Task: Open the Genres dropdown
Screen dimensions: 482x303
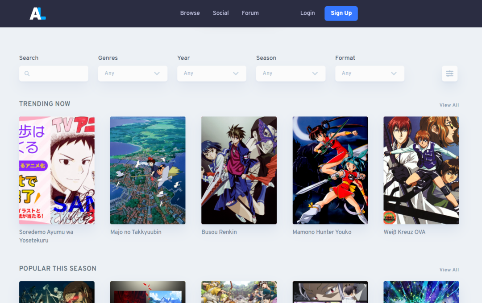Action: pos(133,74)
